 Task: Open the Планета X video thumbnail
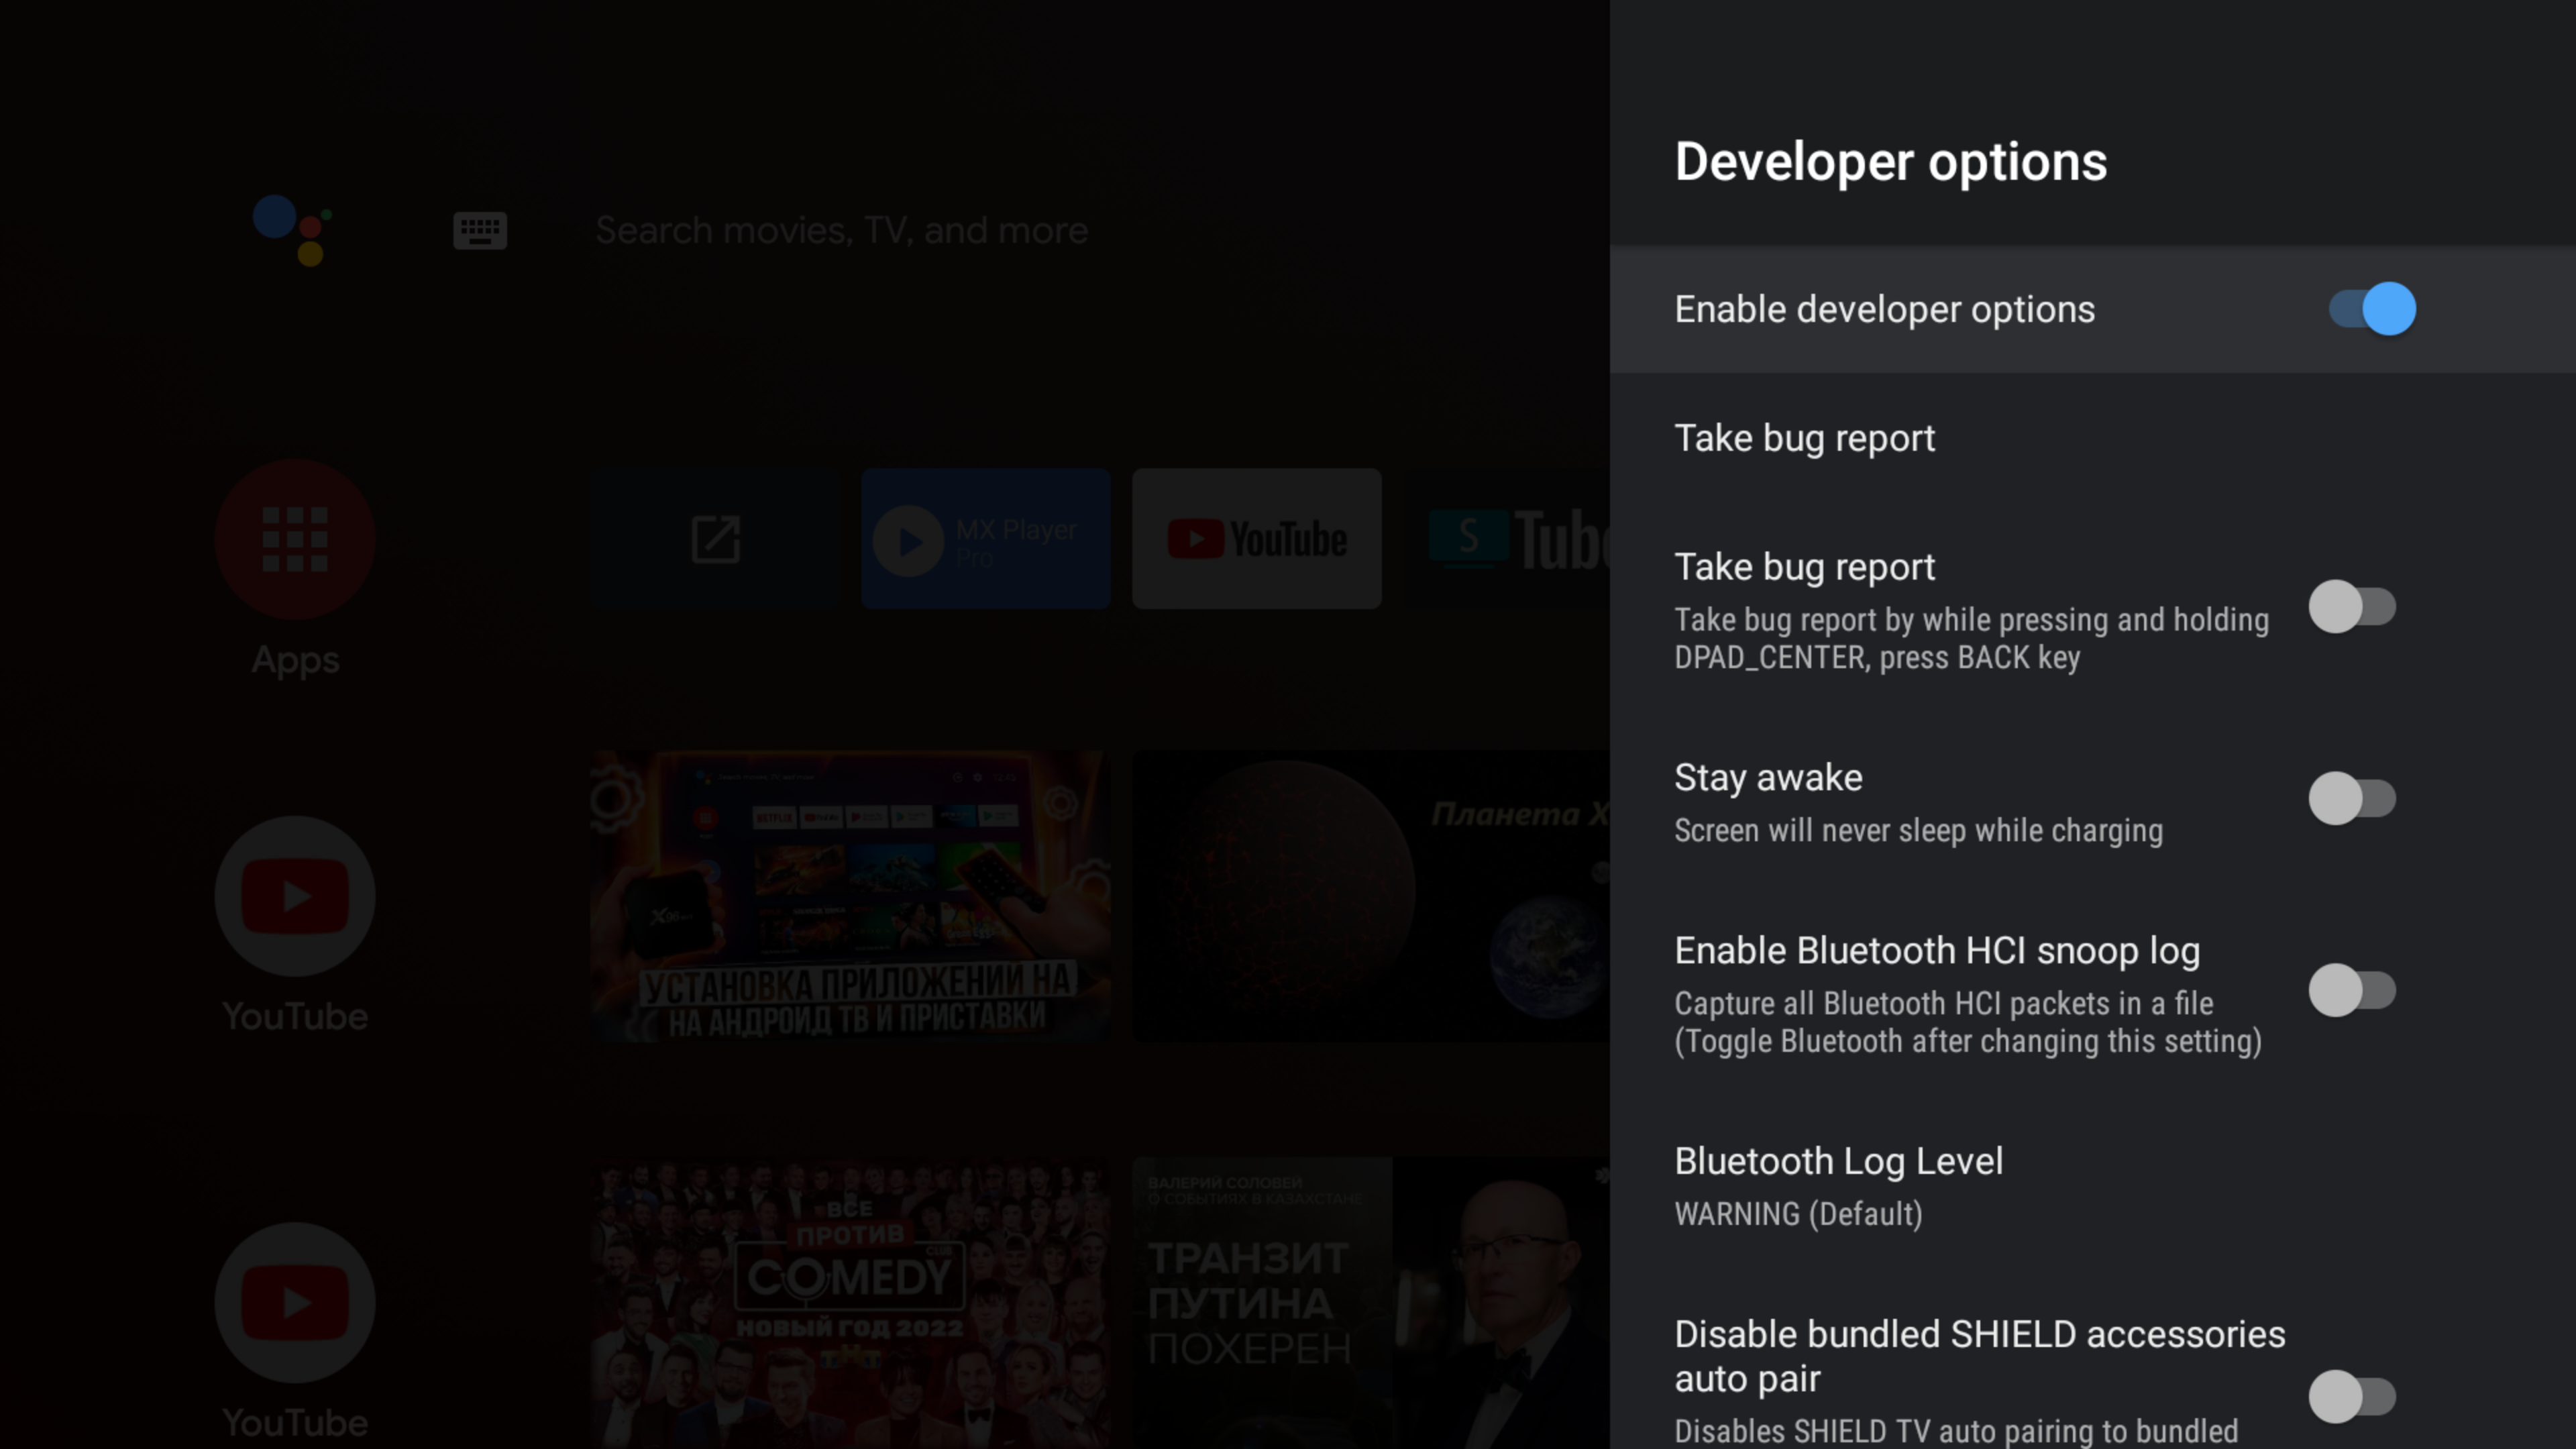coord(1370,896)
